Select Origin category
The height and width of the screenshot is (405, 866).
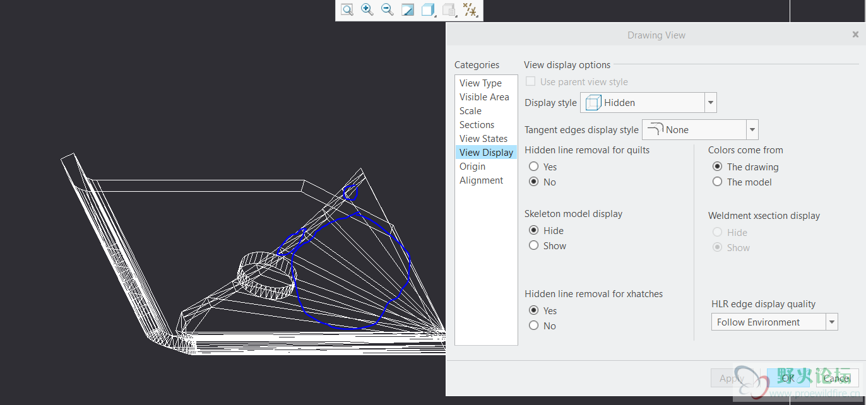472,166
